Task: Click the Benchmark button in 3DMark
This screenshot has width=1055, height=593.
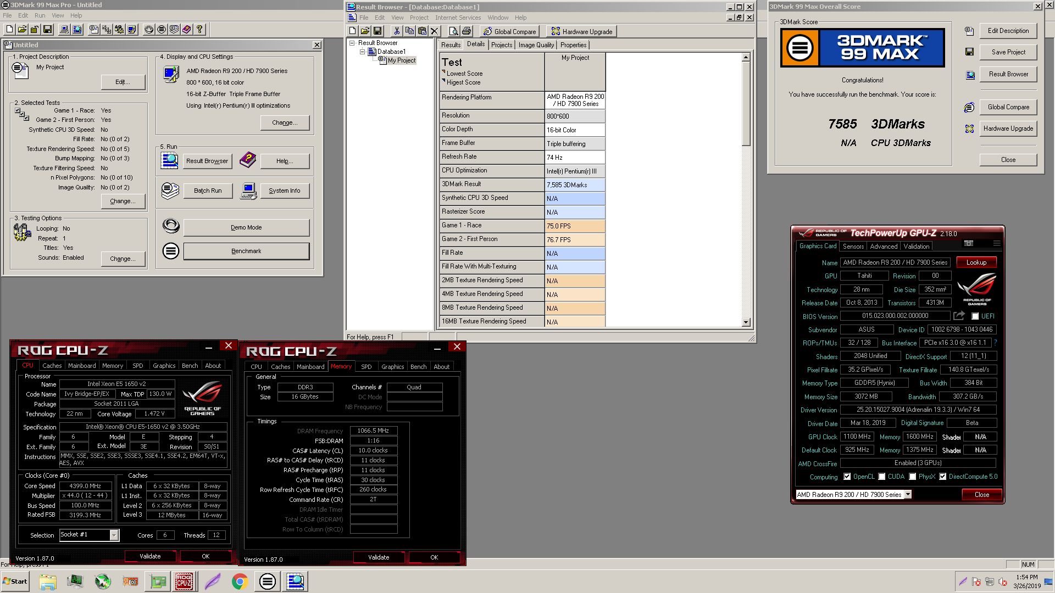Action: pyautogui.click(x=246, y=251)
